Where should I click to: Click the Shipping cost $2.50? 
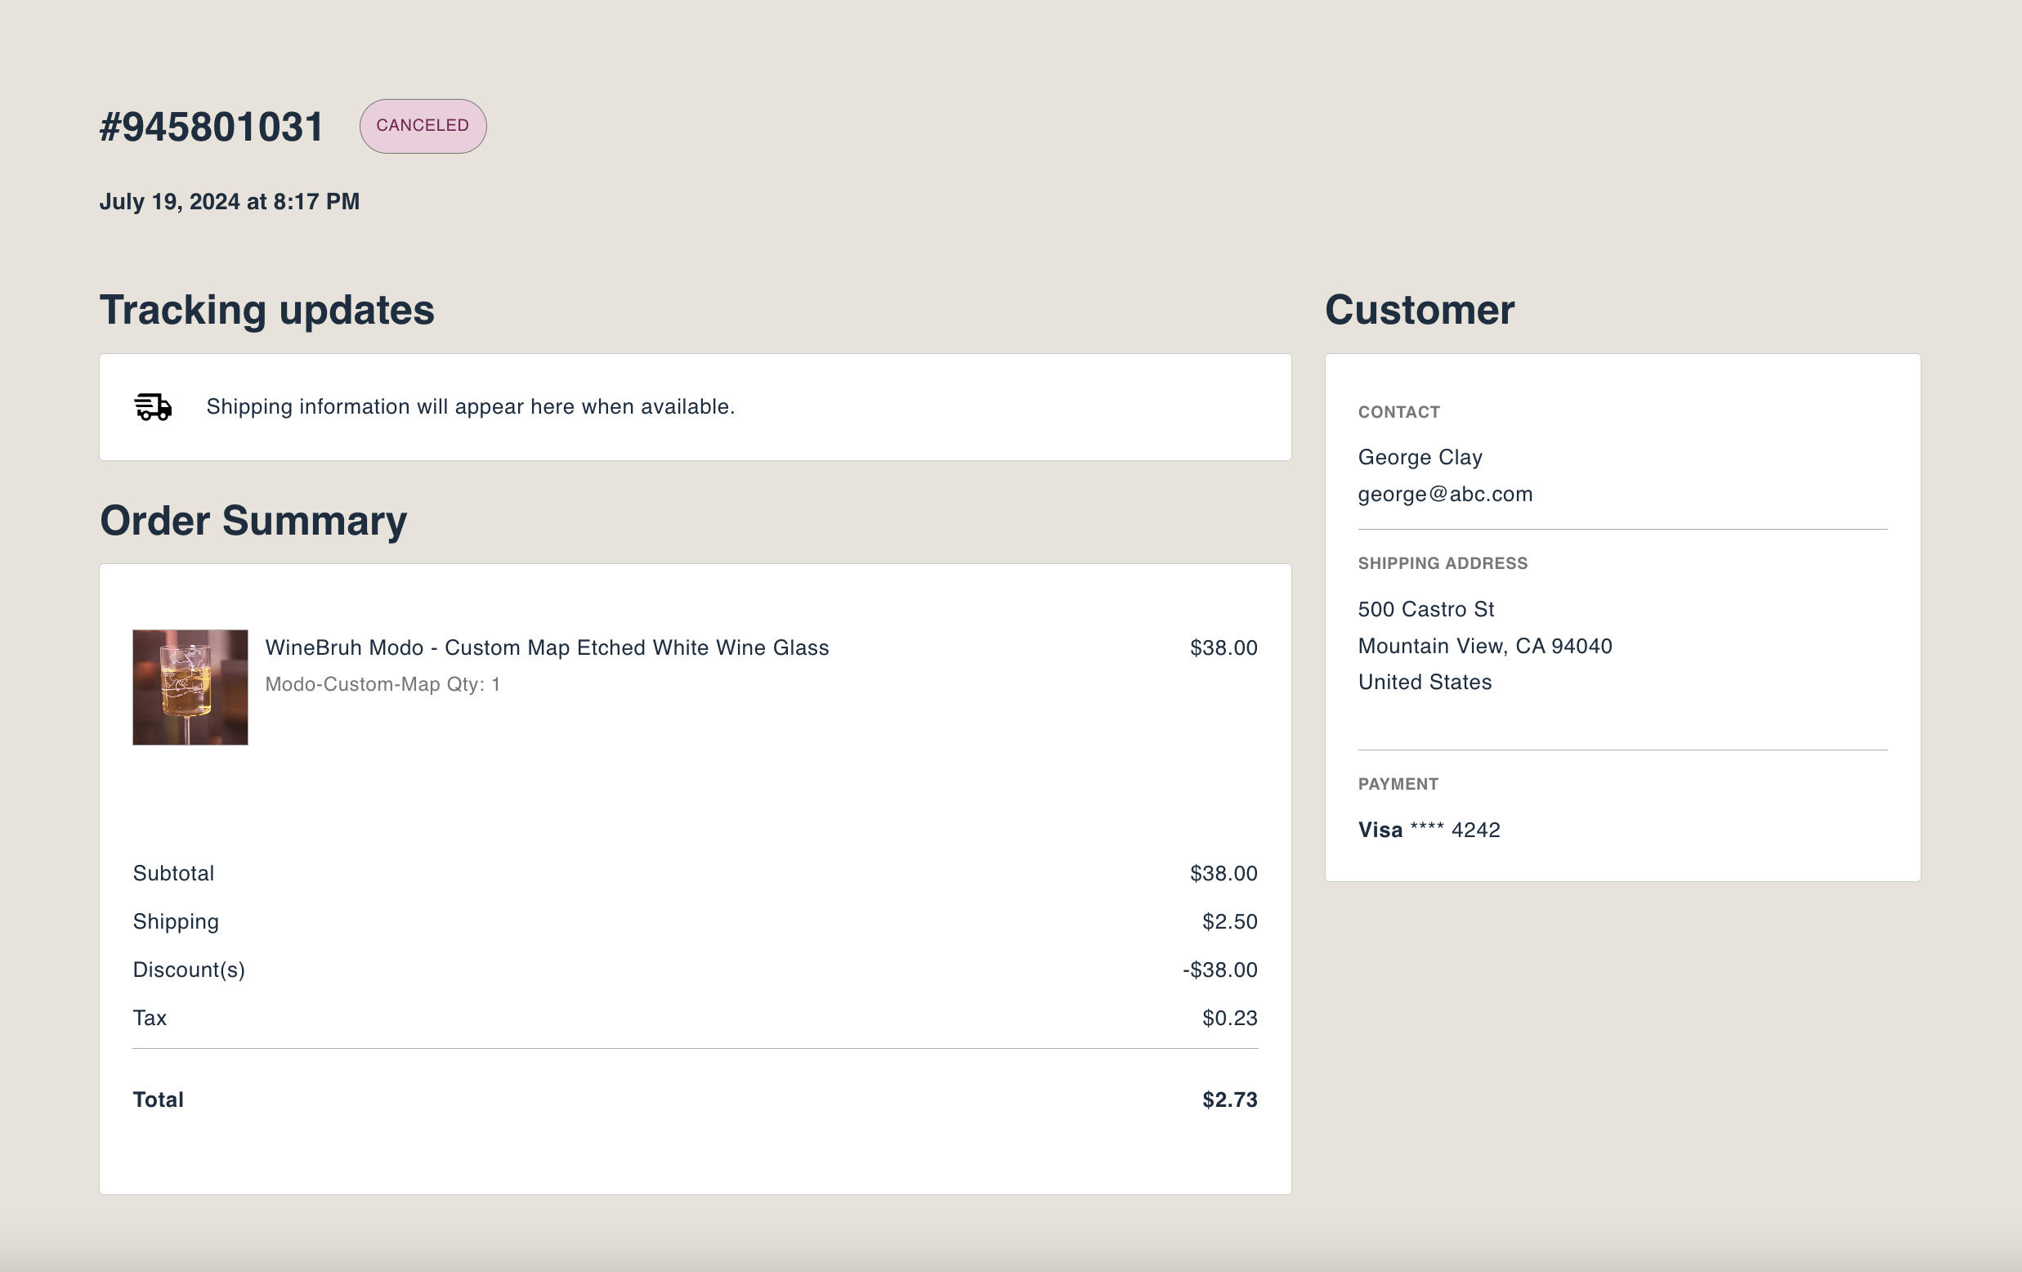tap(1228, 921)
